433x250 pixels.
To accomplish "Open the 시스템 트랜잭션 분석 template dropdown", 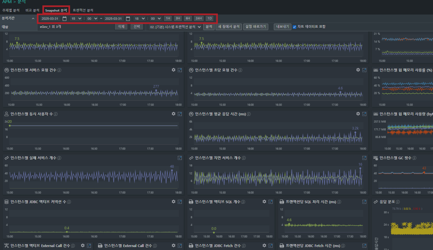I will click(x=175, y=27).
